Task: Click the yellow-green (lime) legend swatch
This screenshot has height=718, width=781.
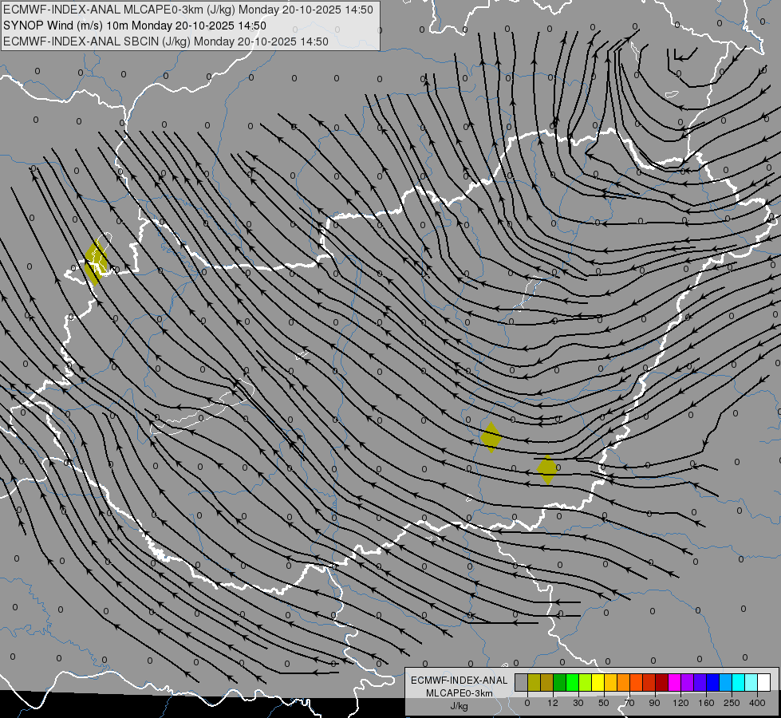Action: (x=586, y=682)
